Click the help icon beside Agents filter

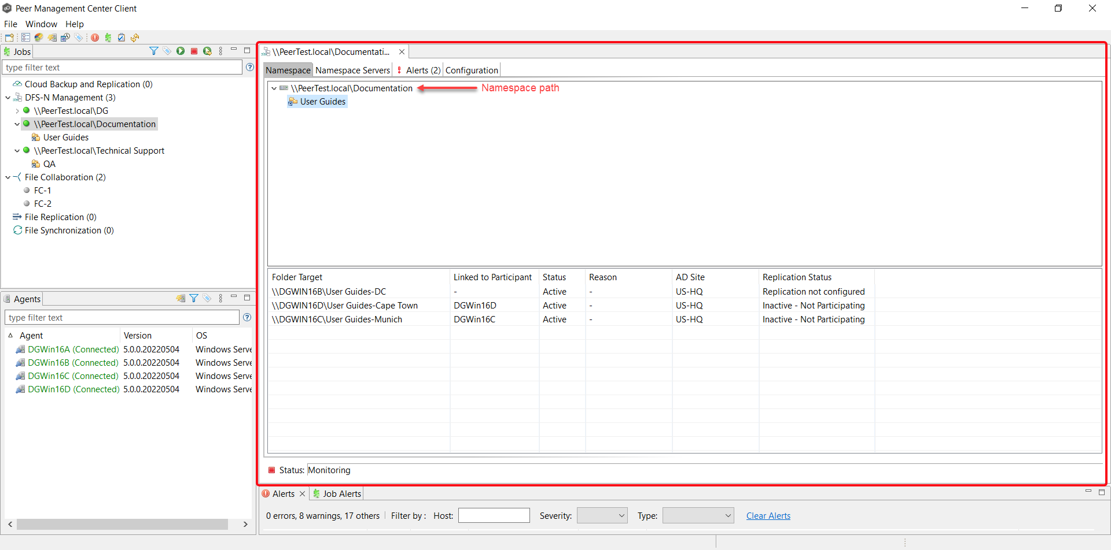pyautogui.click(x=248, y=317)
